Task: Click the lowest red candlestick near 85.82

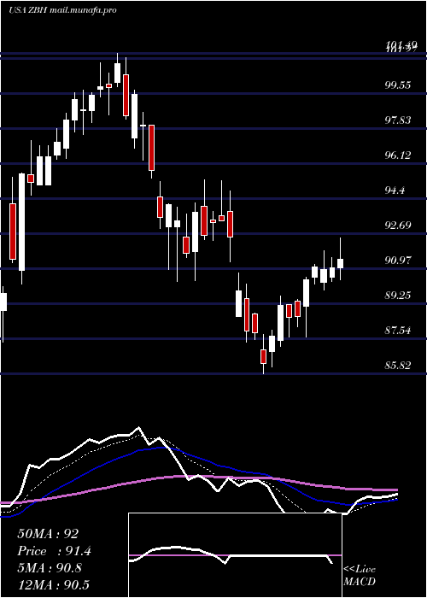Action: [x=263, y=356]
